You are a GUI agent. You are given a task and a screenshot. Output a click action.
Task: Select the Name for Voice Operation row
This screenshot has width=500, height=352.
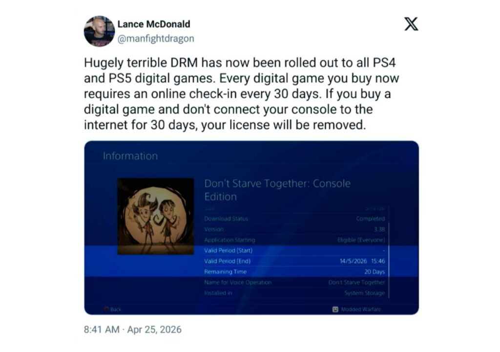click(x=294, y=283)
